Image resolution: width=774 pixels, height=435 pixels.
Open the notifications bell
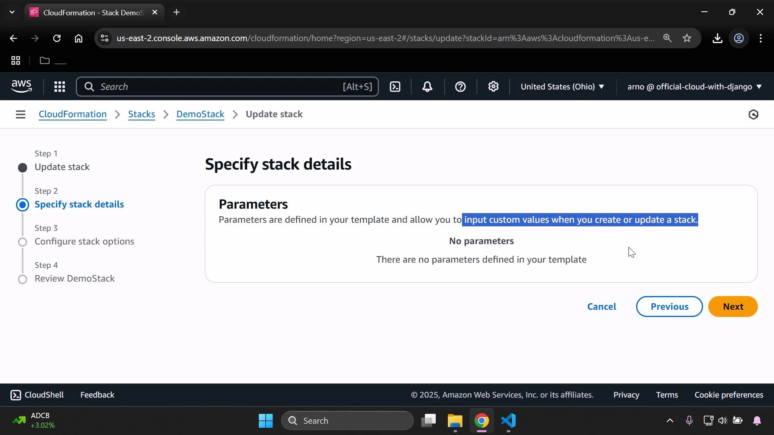coord(427,86)
